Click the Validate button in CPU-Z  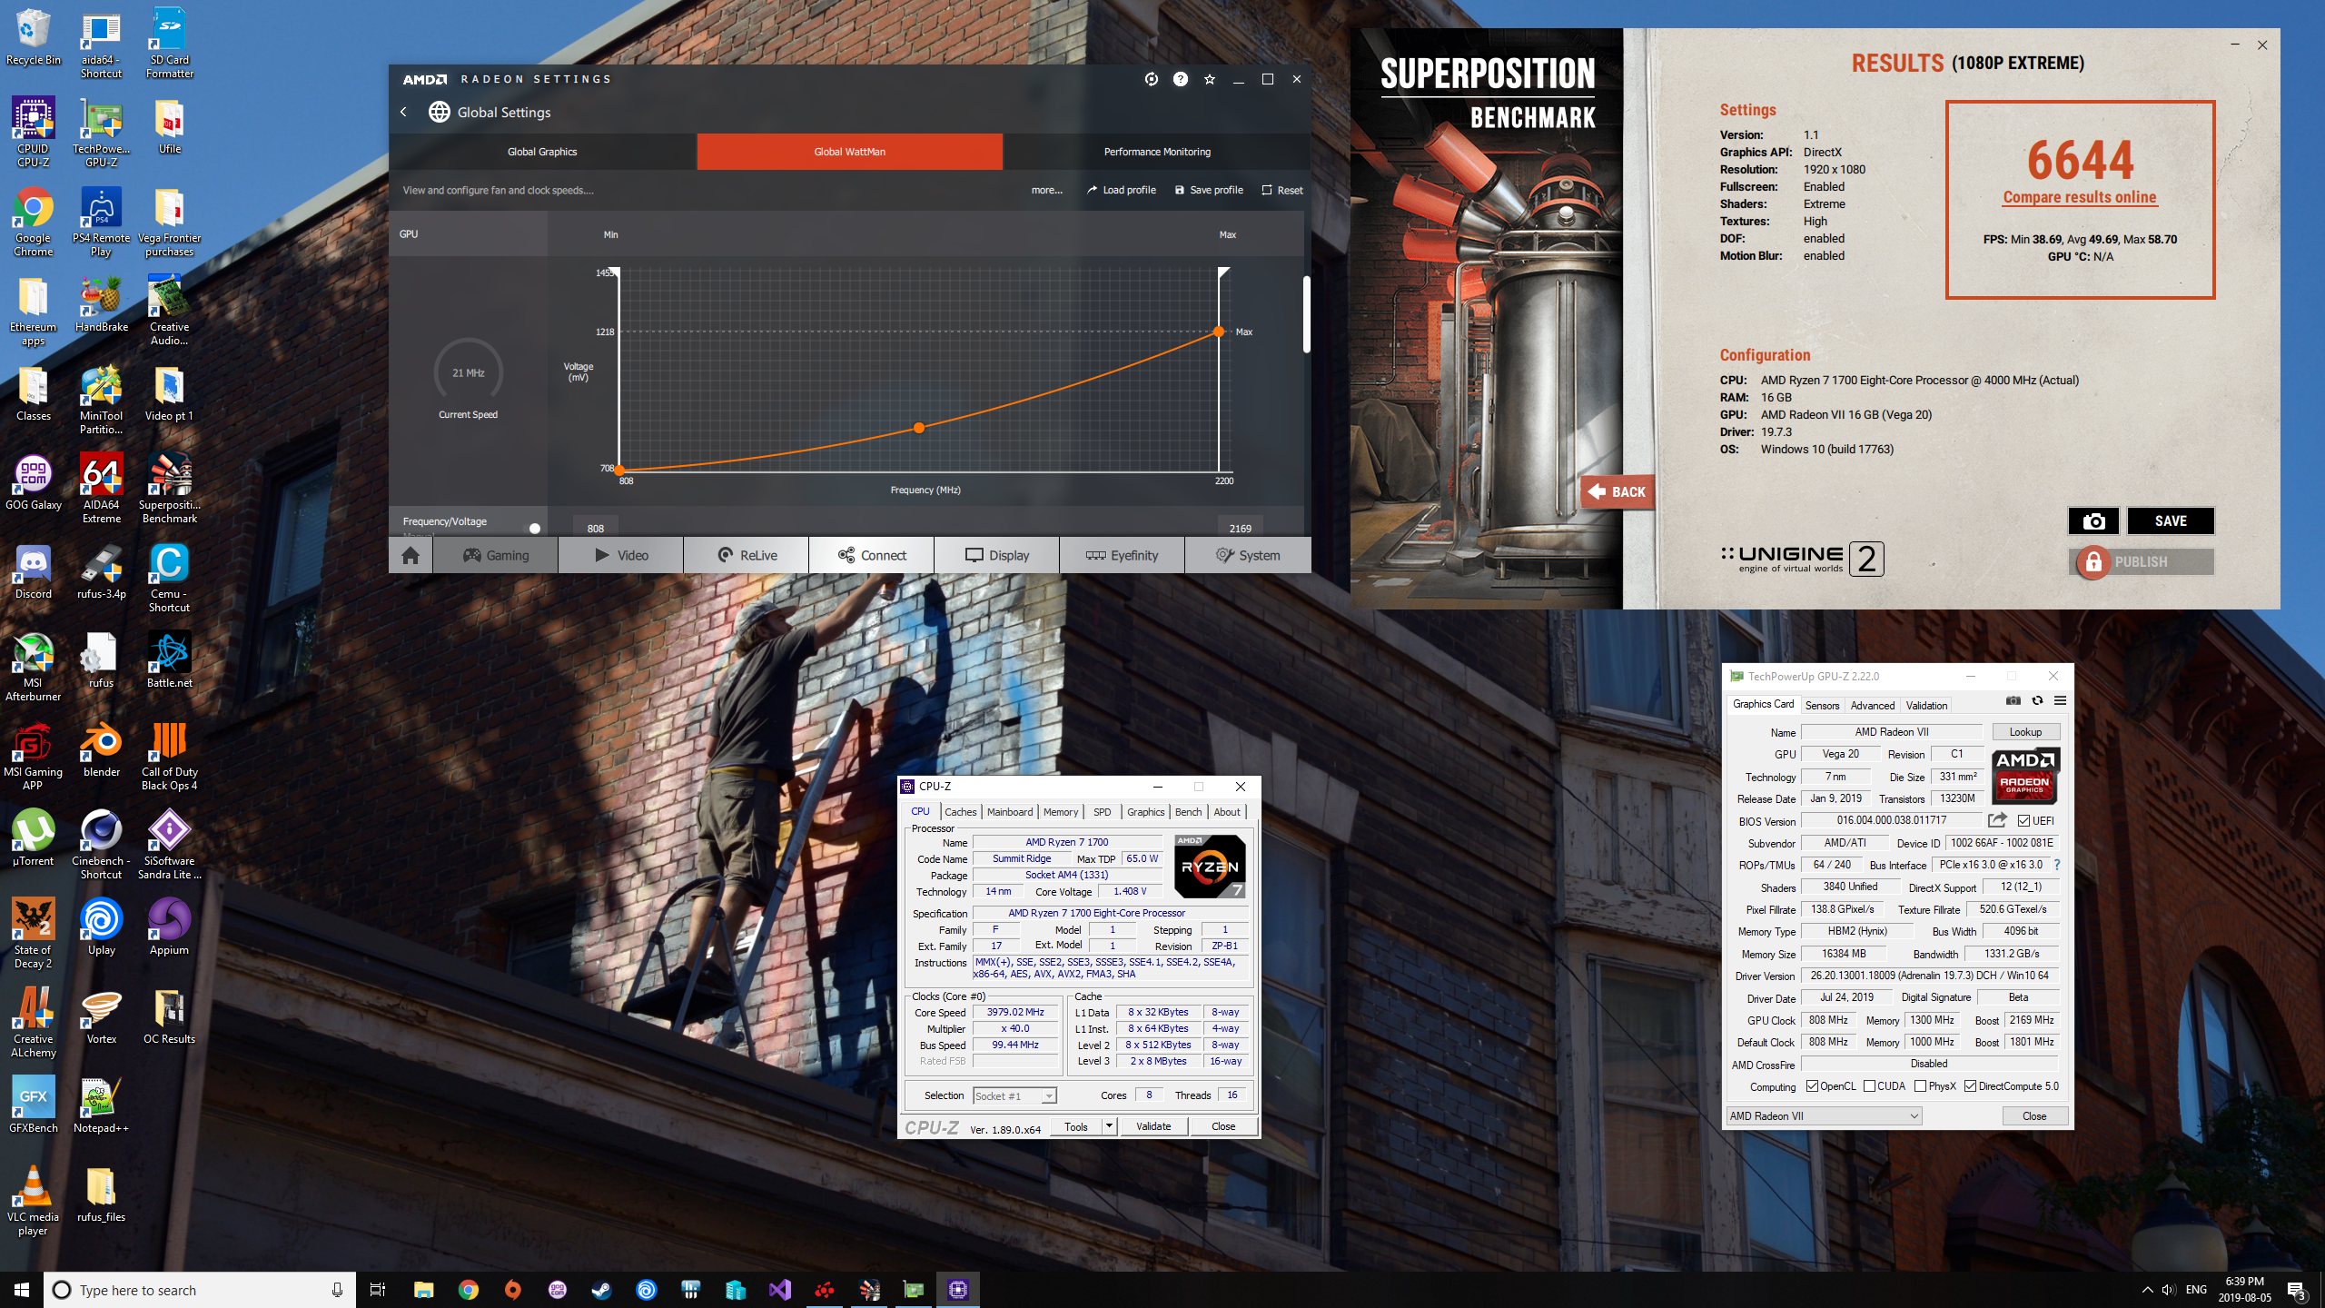(x=1153, y=1126)
